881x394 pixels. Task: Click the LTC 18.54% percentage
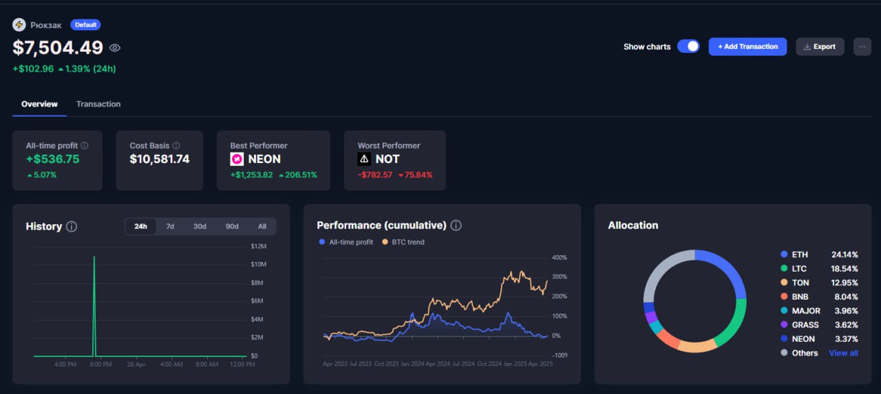click(x=845, y=269)
